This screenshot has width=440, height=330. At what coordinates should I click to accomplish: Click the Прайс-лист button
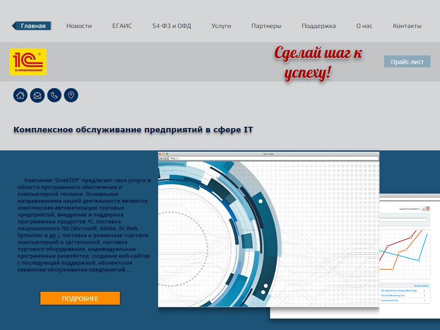point(407,62)
